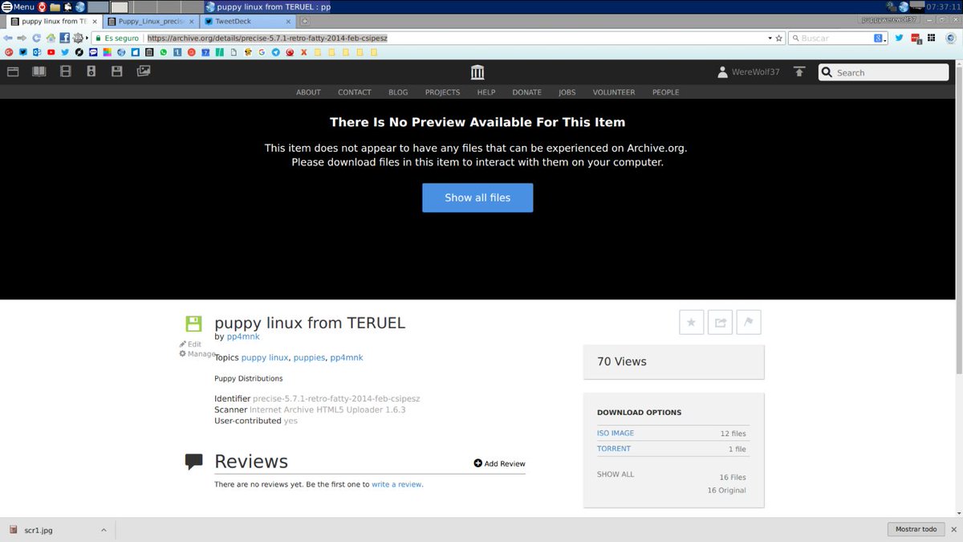Click SHOW ALL in download options
963x542 pixels.
click(616, 475)
